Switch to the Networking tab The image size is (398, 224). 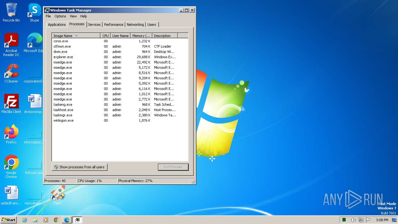[135, 25]
